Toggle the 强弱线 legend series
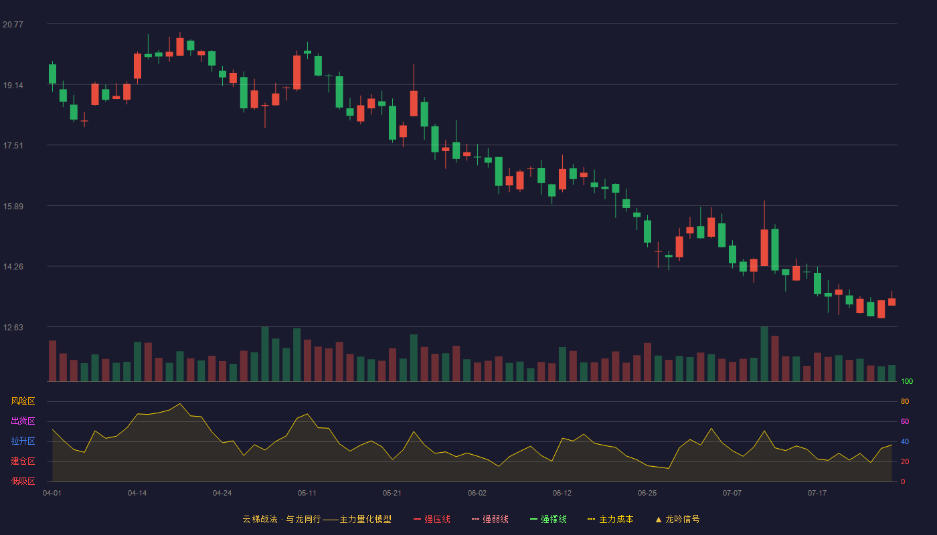The height and width of the screenshot is (535, 937). (x=490, y=519)
